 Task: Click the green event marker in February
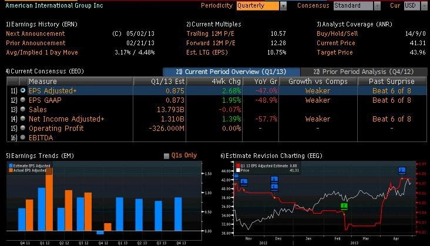click(x=344, y=205)
